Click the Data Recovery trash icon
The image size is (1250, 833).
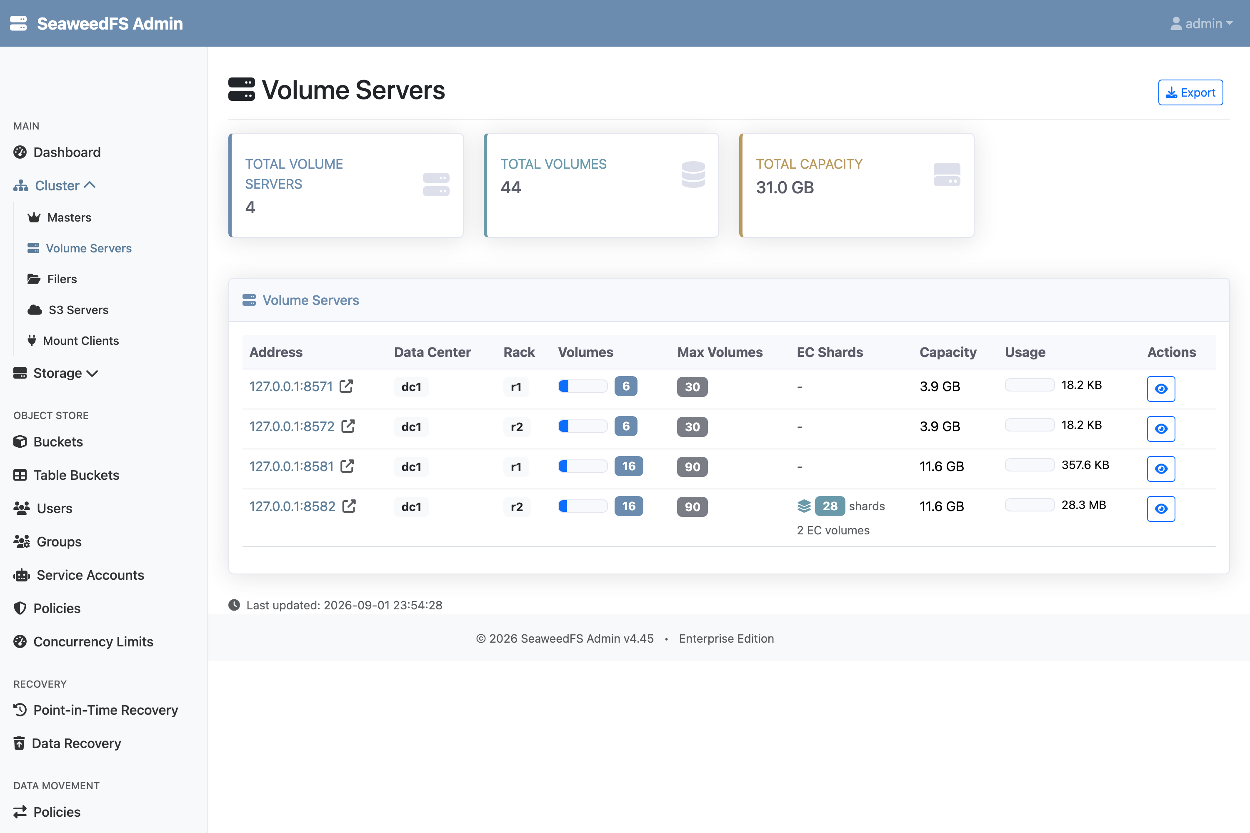point(20,743)
